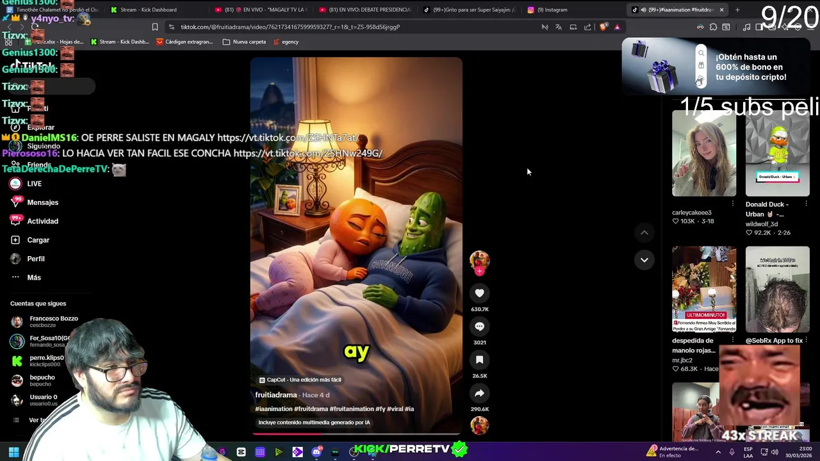Screen dimensions: 820x461
Task: Open the CapCut 'Una edición más fácil' link
Action: (x=300, y=380)
